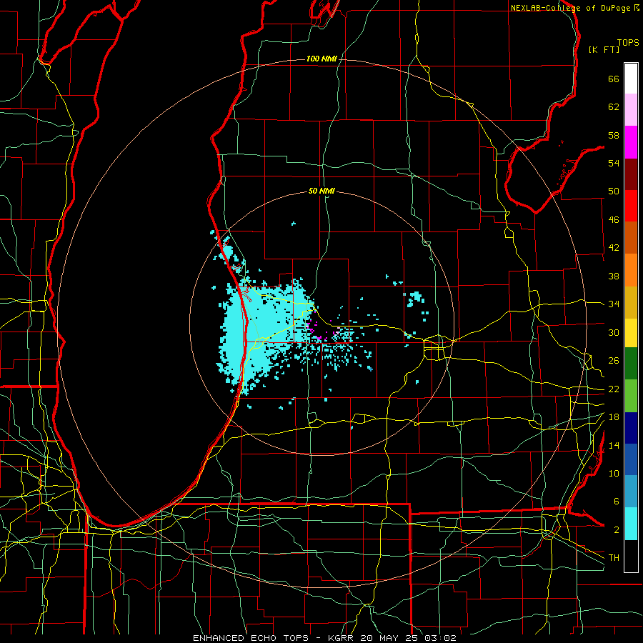Click the cyan legend swatch near 2

pyautogui.click(x=631, y=524)
